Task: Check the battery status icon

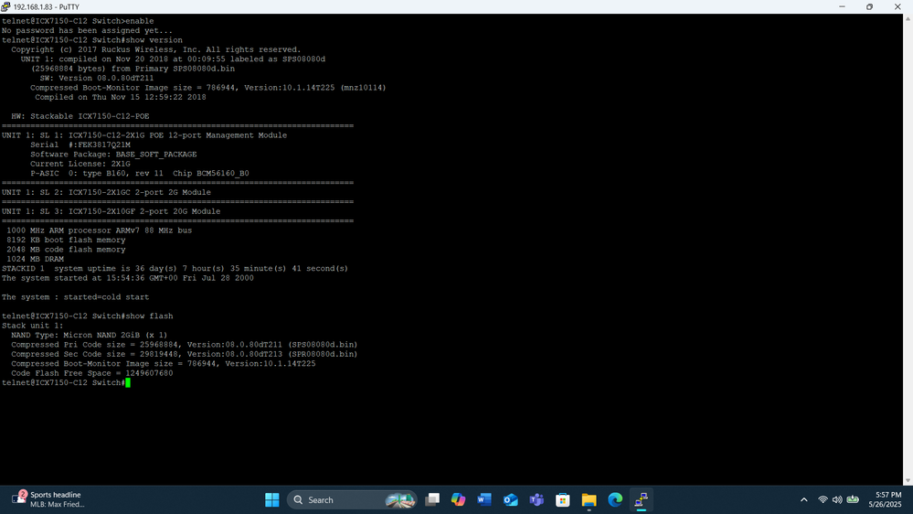Action: click(853, 499)
